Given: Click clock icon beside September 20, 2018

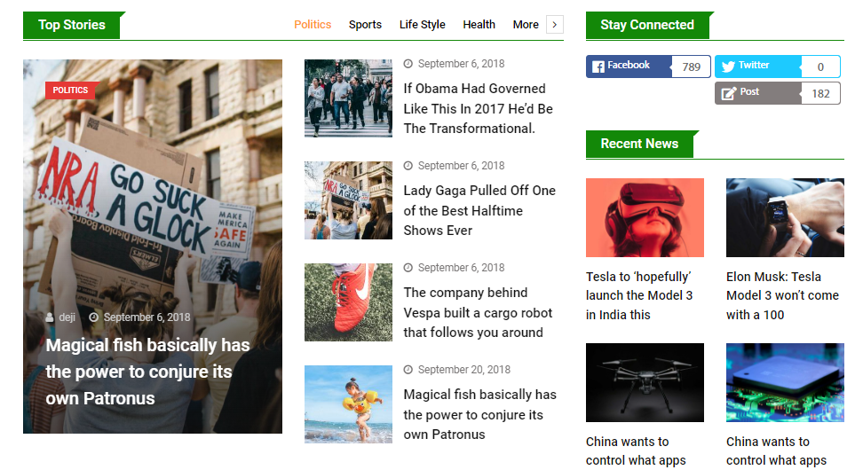Looking at the screenshot, I should (408, 370).
